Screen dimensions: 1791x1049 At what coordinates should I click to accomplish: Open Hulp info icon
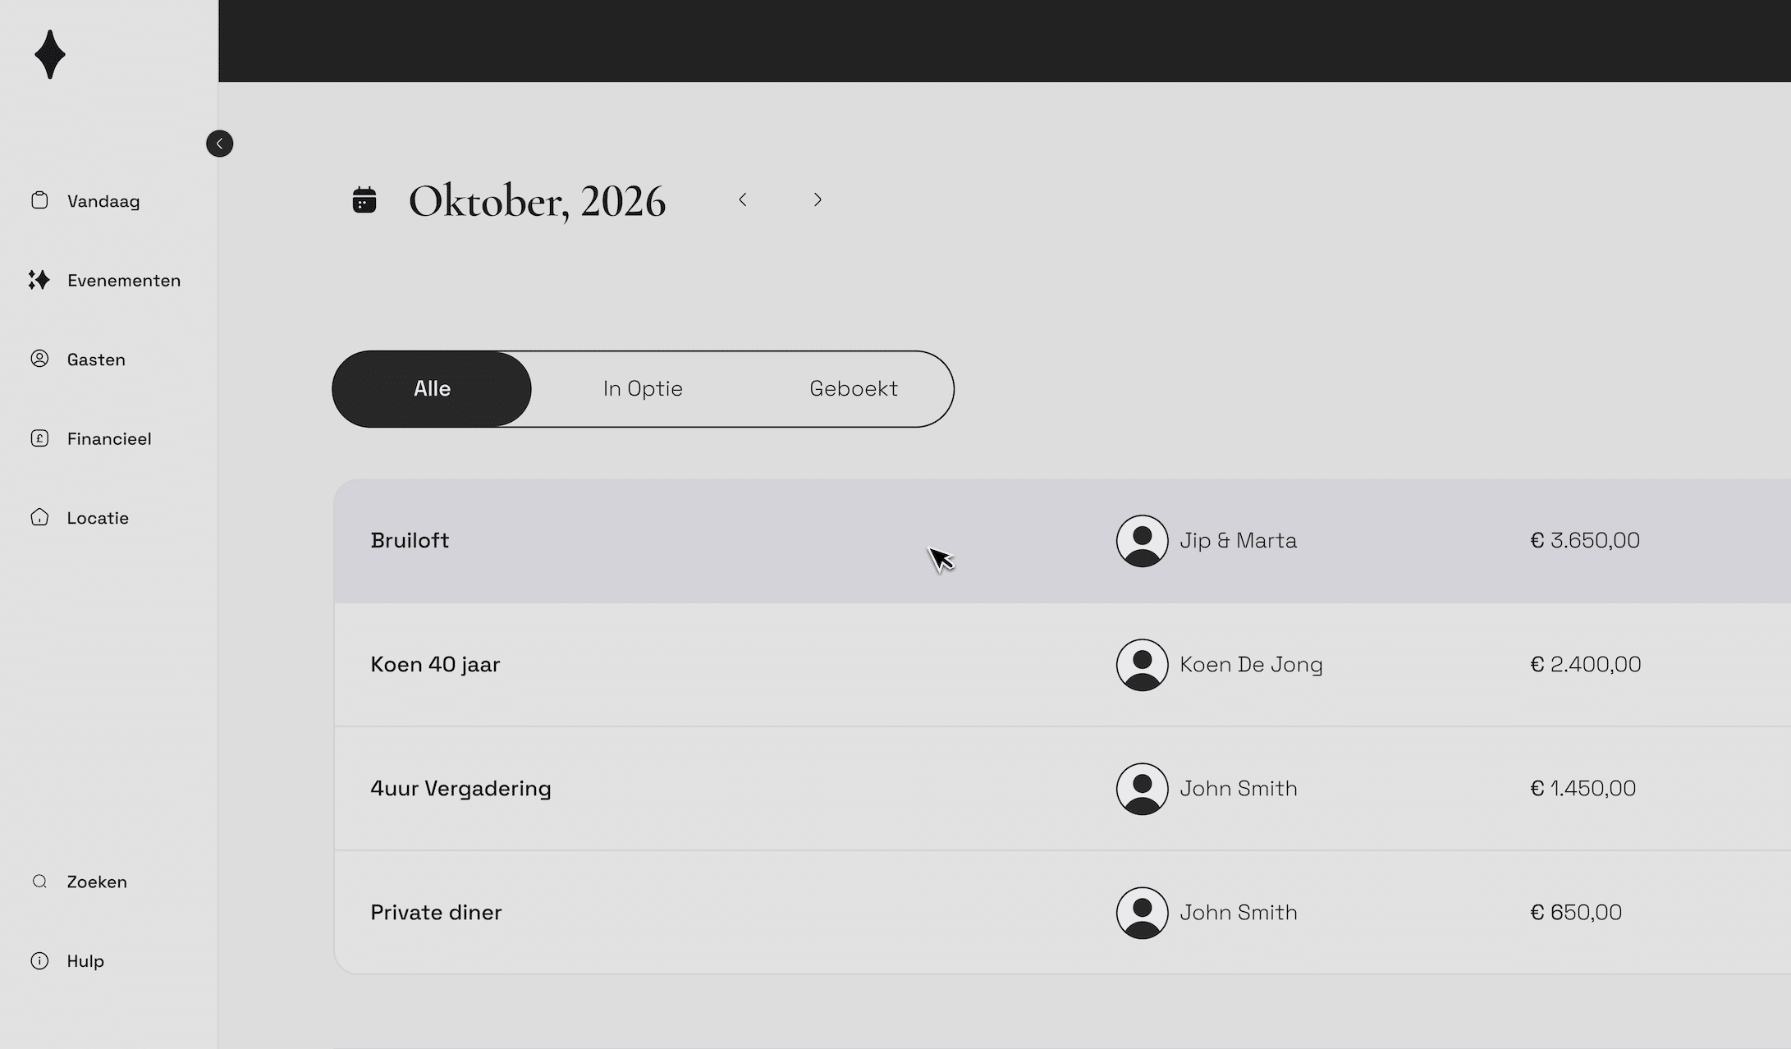coord(39,960)
